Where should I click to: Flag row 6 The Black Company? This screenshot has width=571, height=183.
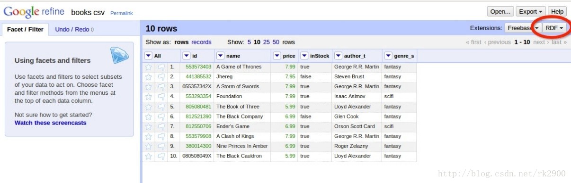(161, 116)
